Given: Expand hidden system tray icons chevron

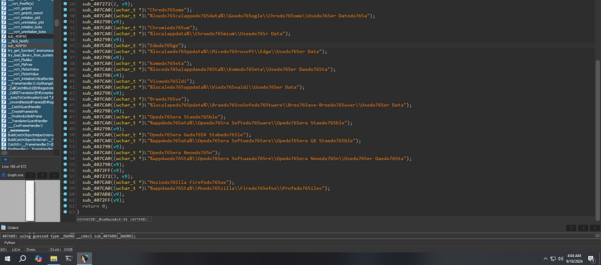Looking at the screenshot, I should [545, 258].
